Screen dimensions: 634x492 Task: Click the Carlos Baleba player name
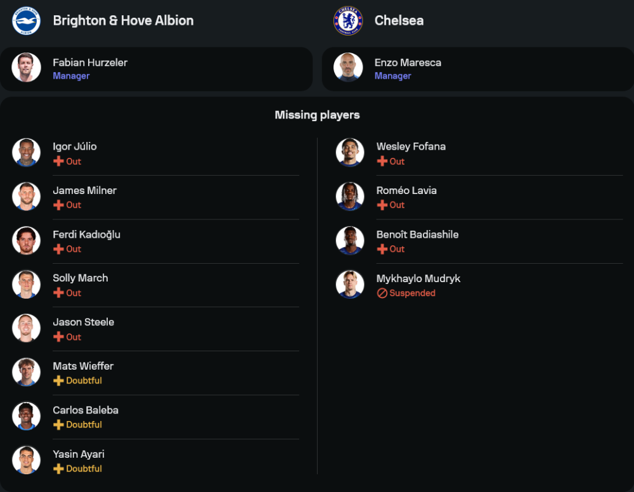point(86,410)
